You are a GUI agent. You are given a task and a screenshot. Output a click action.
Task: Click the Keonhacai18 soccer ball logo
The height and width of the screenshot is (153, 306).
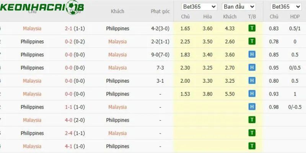[73, 7]
